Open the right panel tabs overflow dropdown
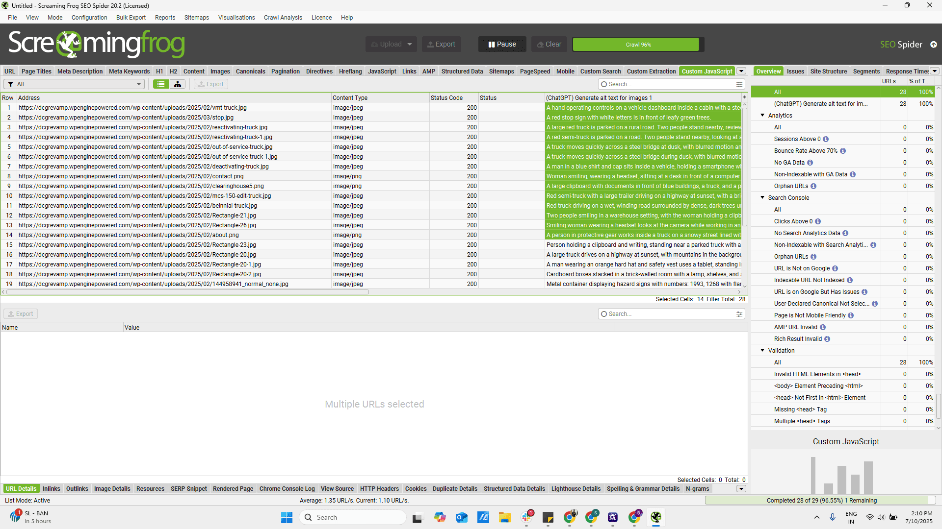The height and width of the screenshot is (529, 942). tap(935, 71)
